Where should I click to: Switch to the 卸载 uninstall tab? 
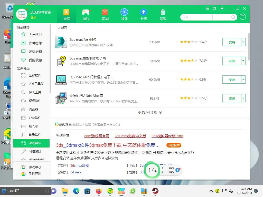(163, 15)
